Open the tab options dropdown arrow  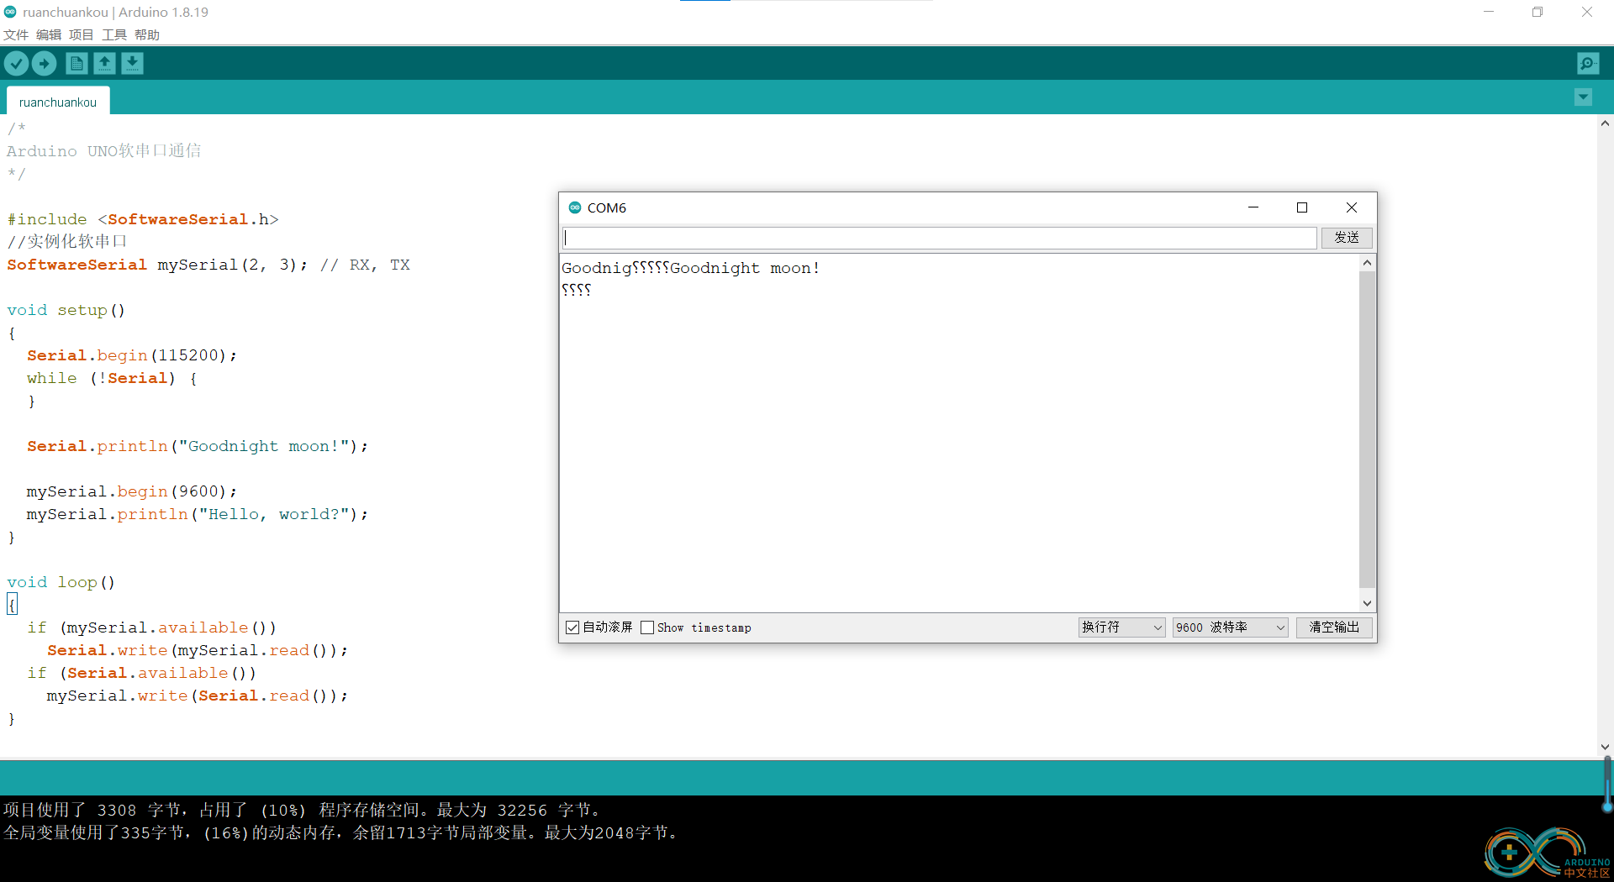tap(1583, 97)
